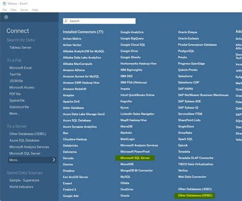
Task: Select PDF file connection
Action: click(15, 94)
